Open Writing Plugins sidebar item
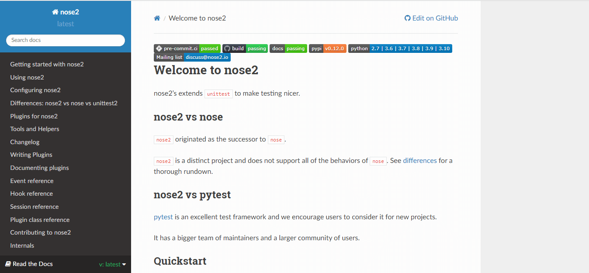 [31, 155]
